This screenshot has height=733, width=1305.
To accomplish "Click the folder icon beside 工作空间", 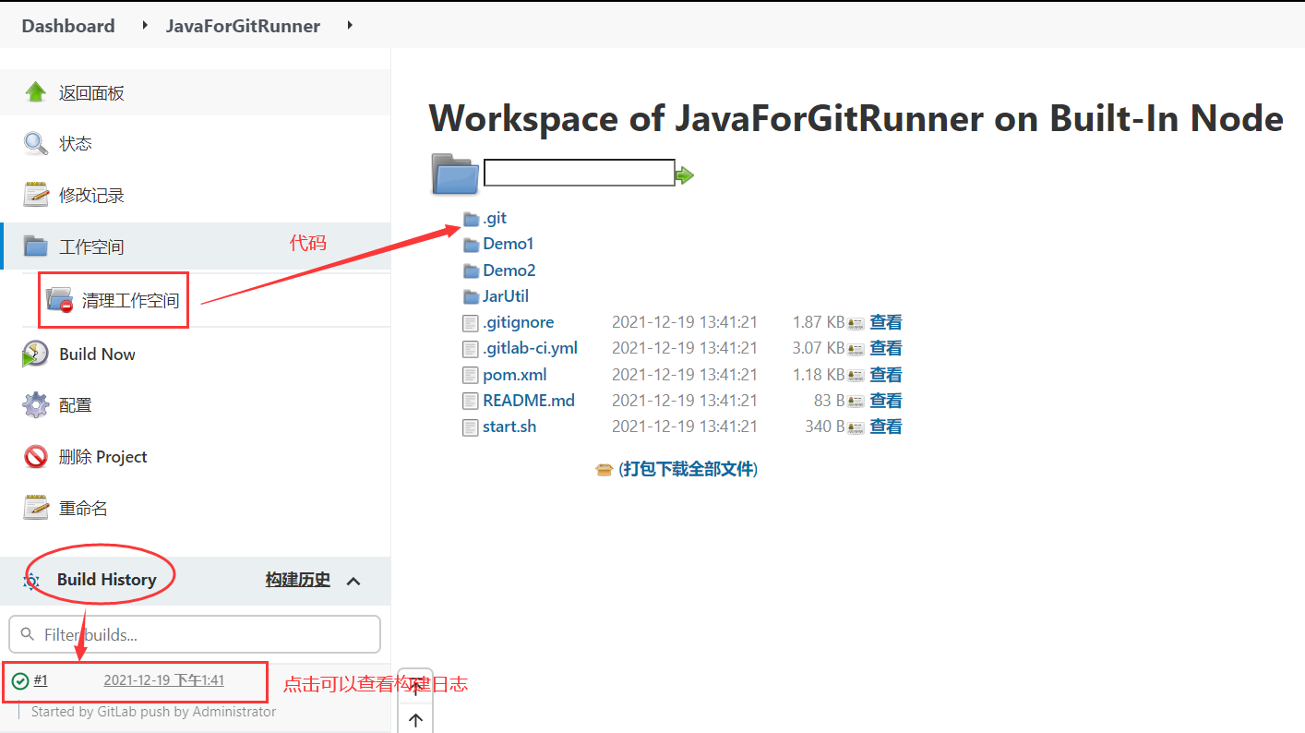I will click(35, 246).
